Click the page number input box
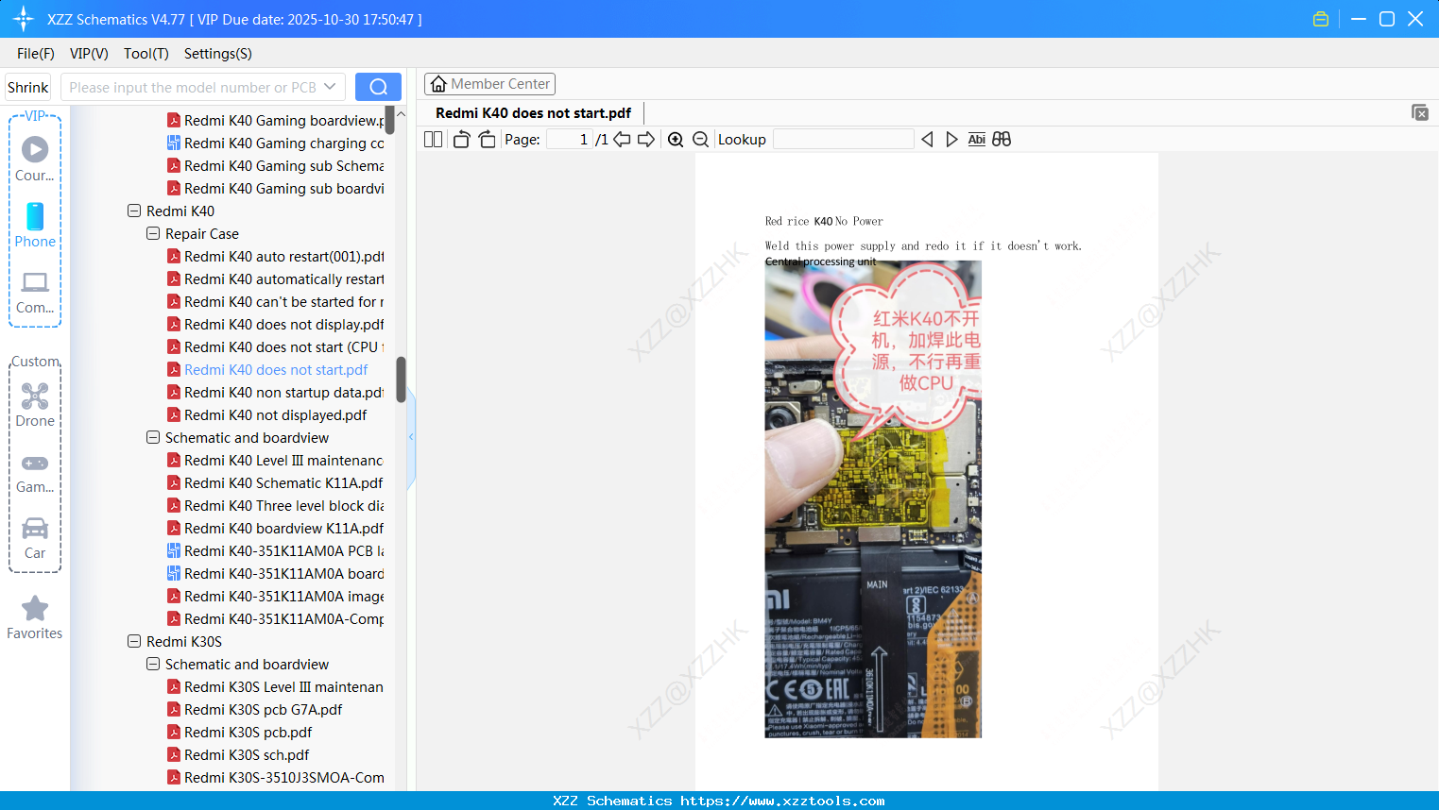The image size is (1439, 810). pos(570,140)
